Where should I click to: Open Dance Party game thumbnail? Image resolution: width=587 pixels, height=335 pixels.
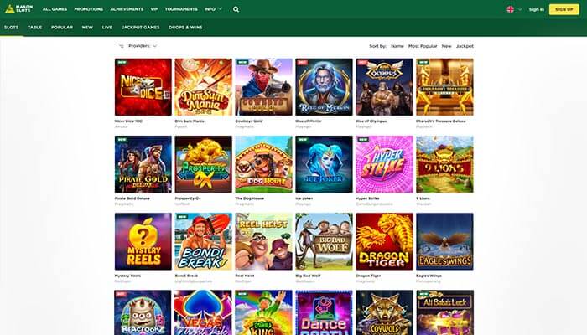324,312
